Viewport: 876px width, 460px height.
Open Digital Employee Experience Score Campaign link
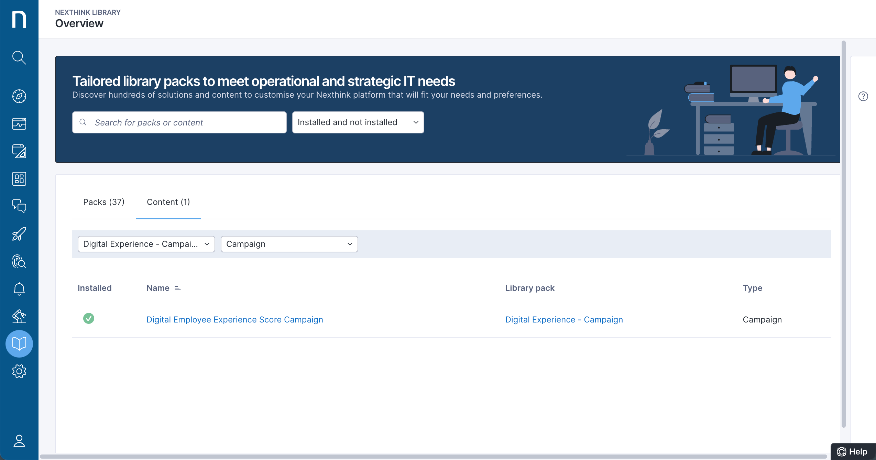[x=234, y=320]
